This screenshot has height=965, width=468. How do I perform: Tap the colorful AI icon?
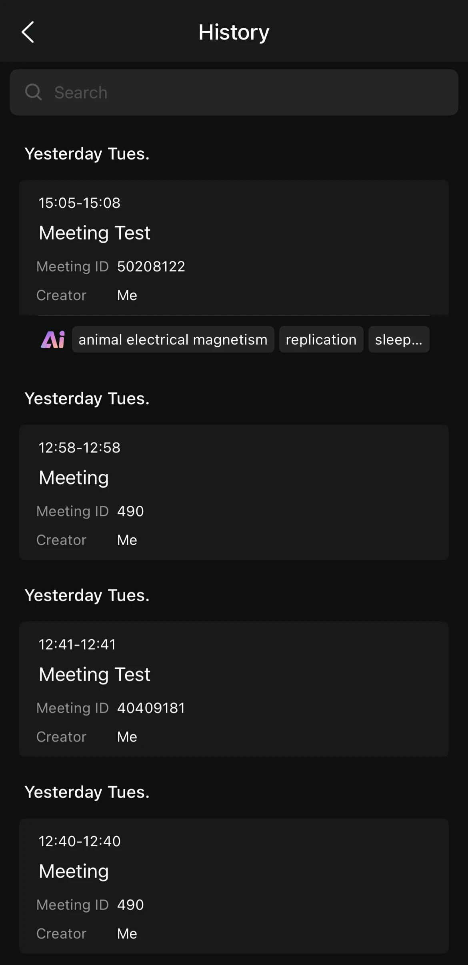pyautogui.click(x=53, y=340)
